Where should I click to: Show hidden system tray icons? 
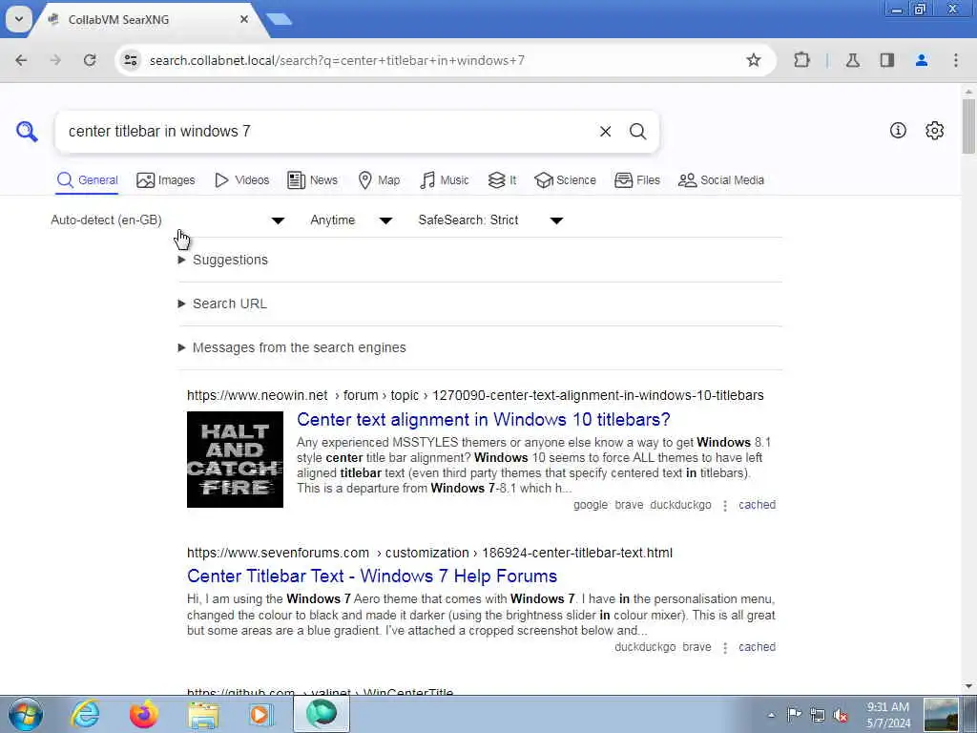tap(771, 715)
